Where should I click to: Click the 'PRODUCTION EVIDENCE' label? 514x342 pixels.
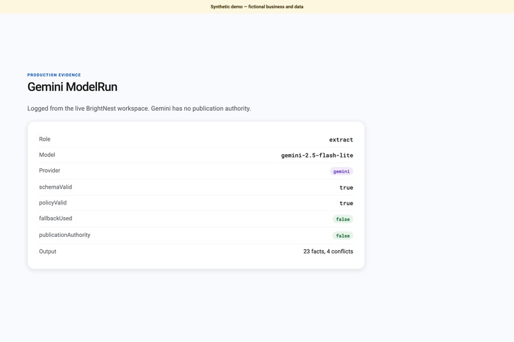(x=54, y=75)
